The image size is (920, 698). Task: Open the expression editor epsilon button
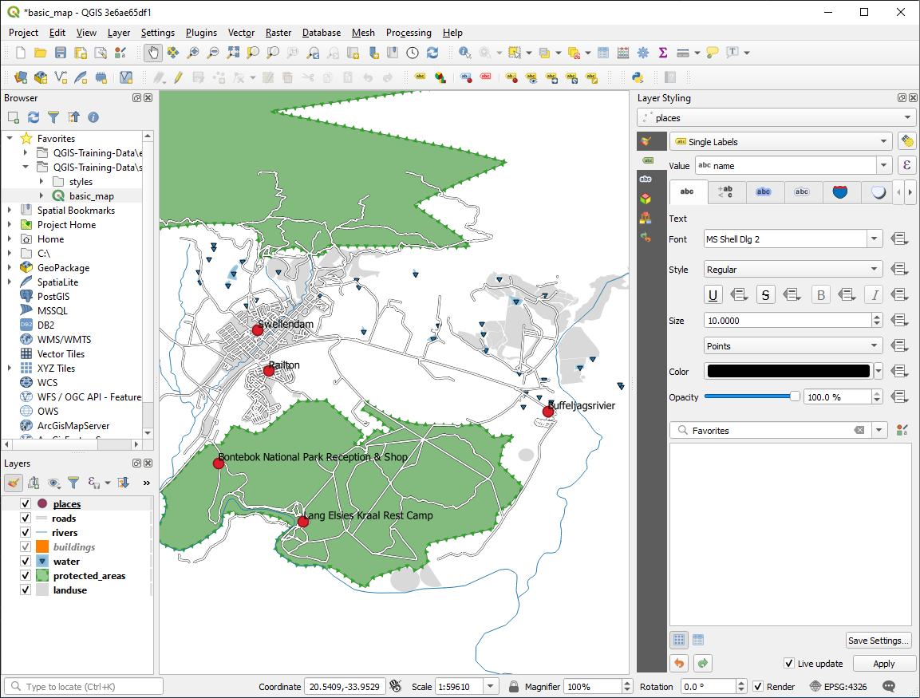click(x=906, y=165)
